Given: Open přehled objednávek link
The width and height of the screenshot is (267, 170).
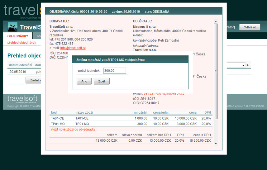Looking at the screenshot, I should (x=21, y=43).
